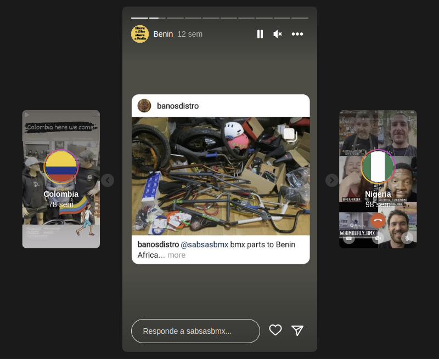Open the Nigeria highlight preview
439x359 pixels.
point(378,179)
